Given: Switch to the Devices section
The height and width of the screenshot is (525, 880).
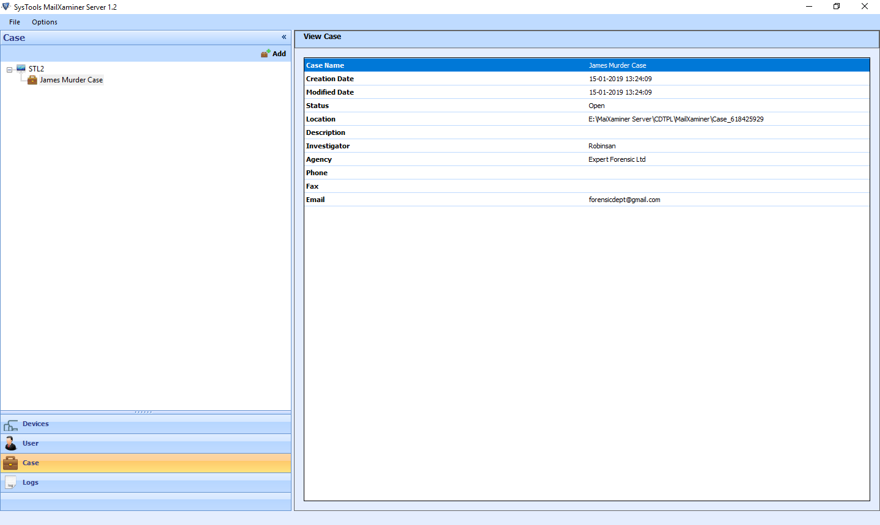Looking at the screenshot, I should coord(145,424).
